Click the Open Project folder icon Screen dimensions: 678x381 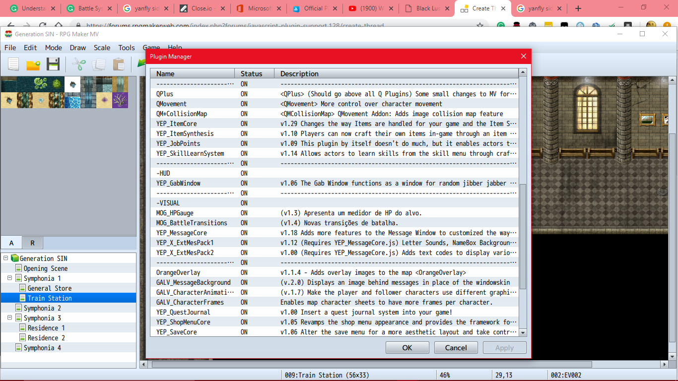[33, 64]
